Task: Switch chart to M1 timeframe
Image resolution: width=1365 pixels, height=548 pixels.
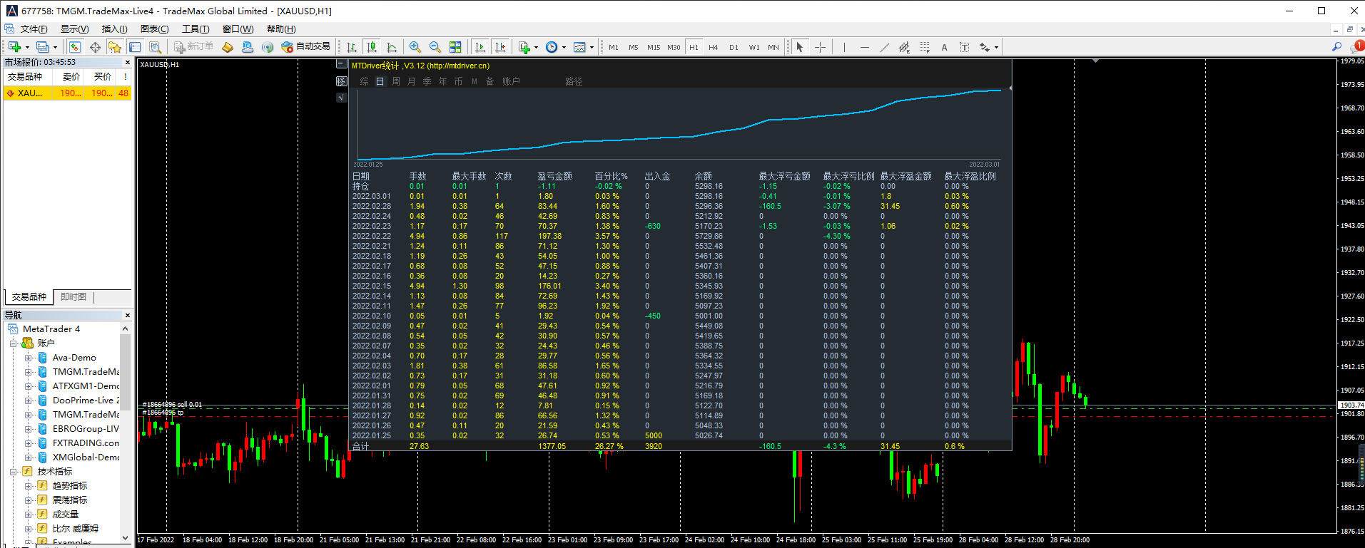Action: coord(614,47)
